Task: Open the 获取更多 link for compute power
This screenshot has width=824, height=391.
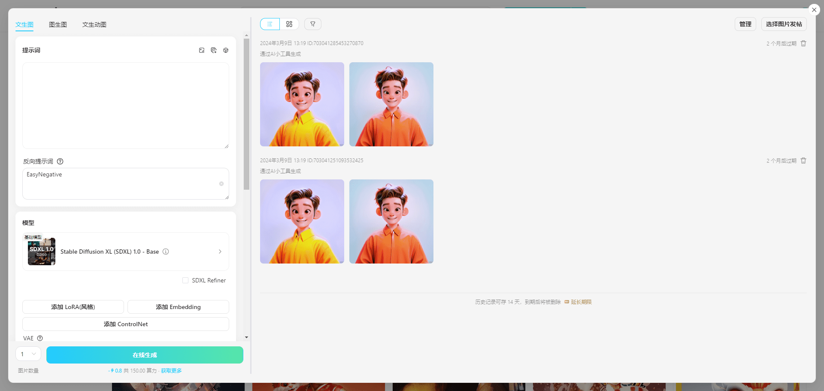Action: pyautogui.click(x=171, y=371)
